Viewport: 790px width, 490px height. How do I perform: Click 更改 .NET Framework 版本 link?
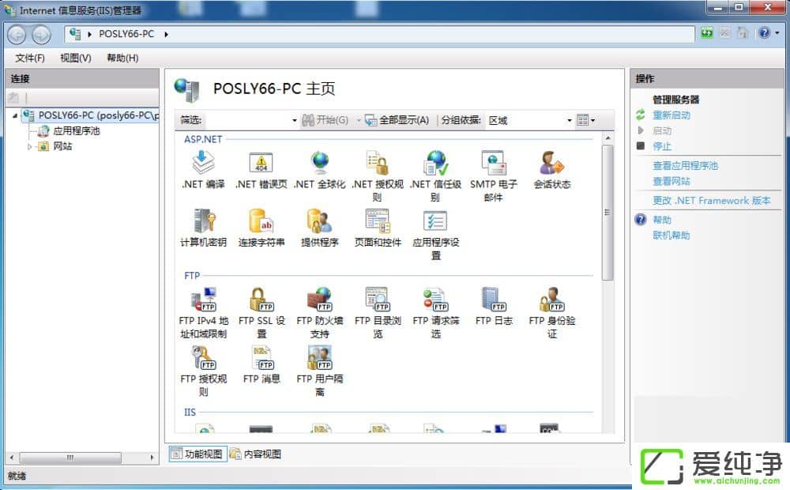[x=712, y=200]
